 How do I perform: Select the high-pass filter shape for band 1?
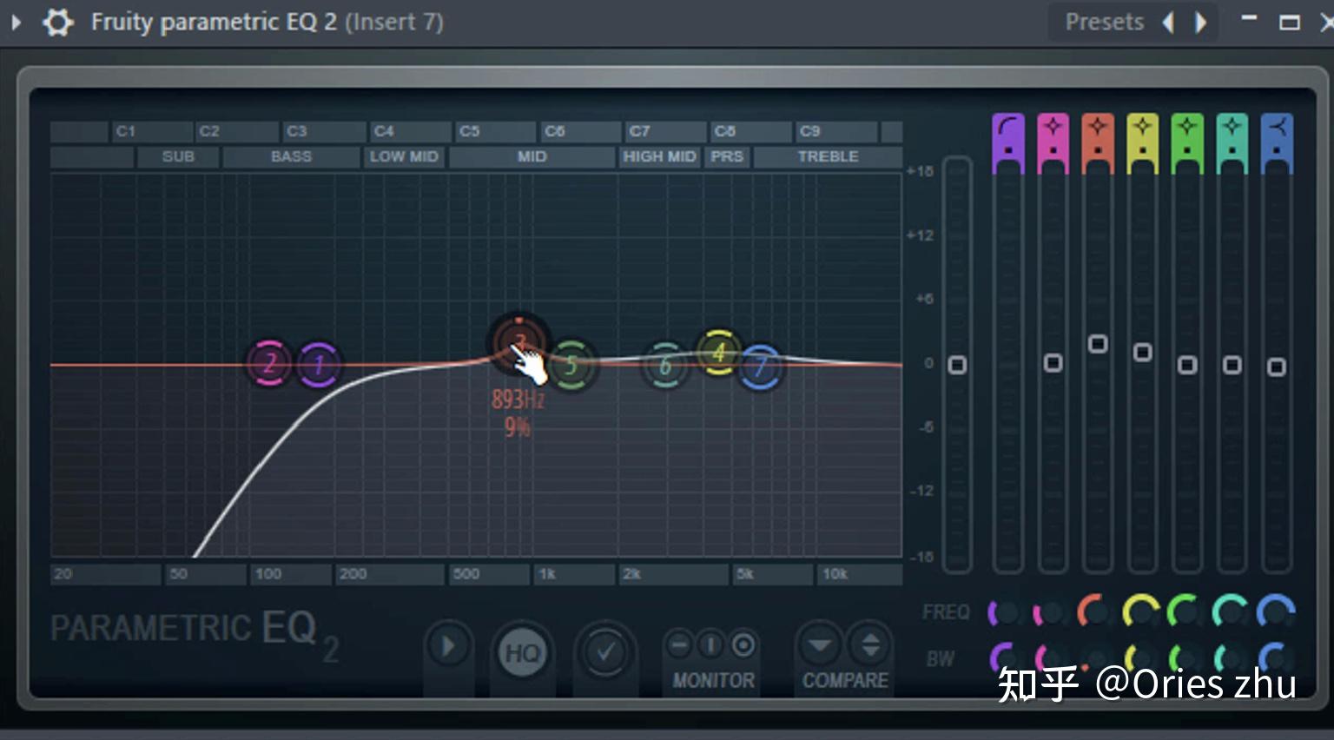1007,139
